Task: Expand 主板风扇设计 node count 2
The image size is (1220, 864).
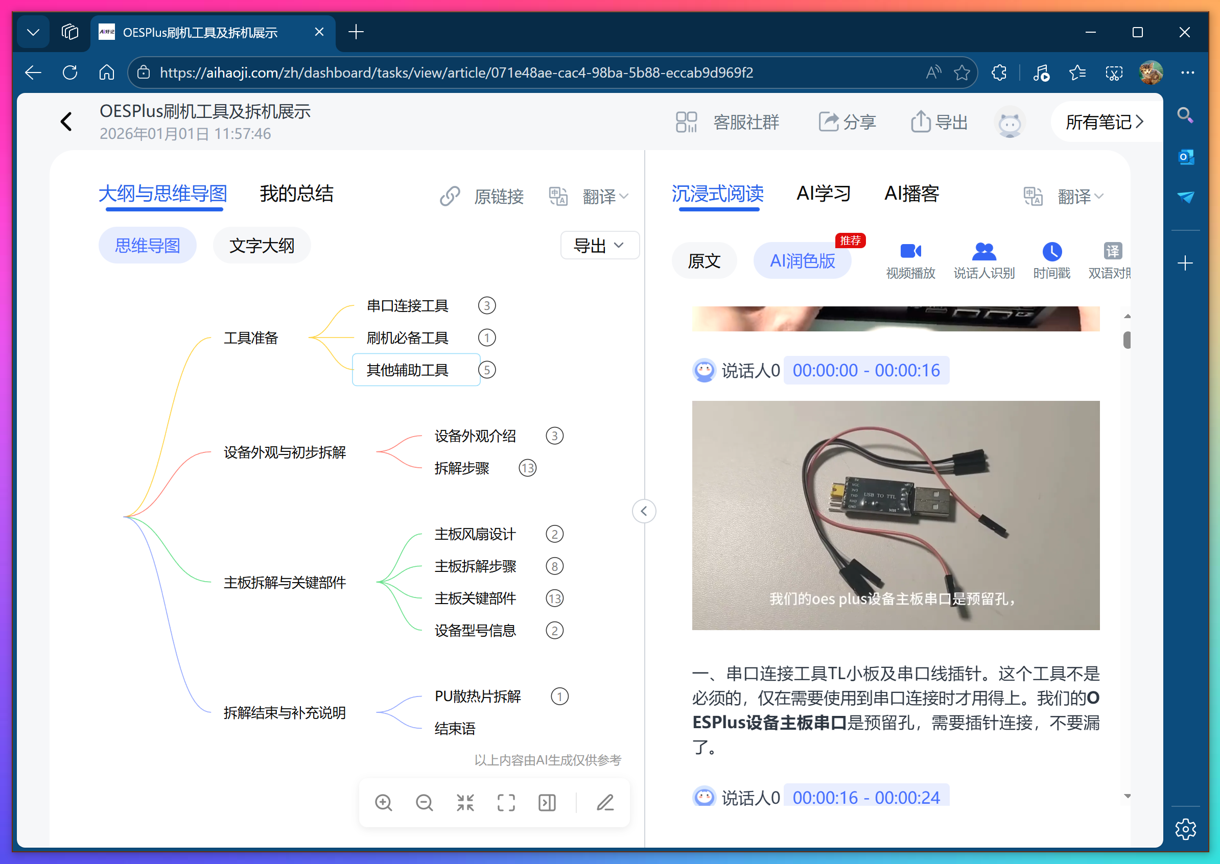Action: [555, 534]
